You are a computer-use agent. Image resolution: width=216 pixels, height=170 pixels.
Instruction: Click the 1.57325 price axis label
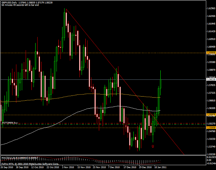pos(211,93)
